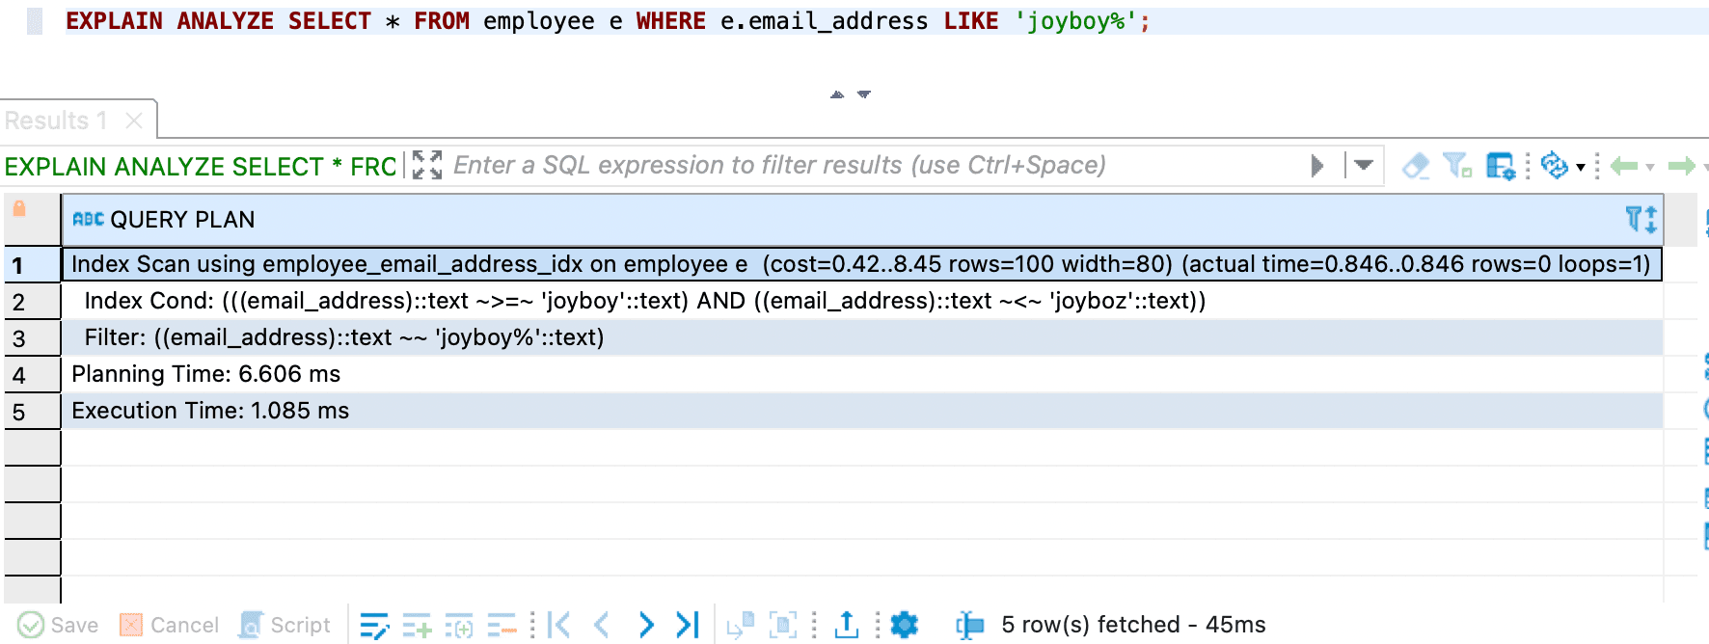Go to the previous row

click(x=602, y=625)
